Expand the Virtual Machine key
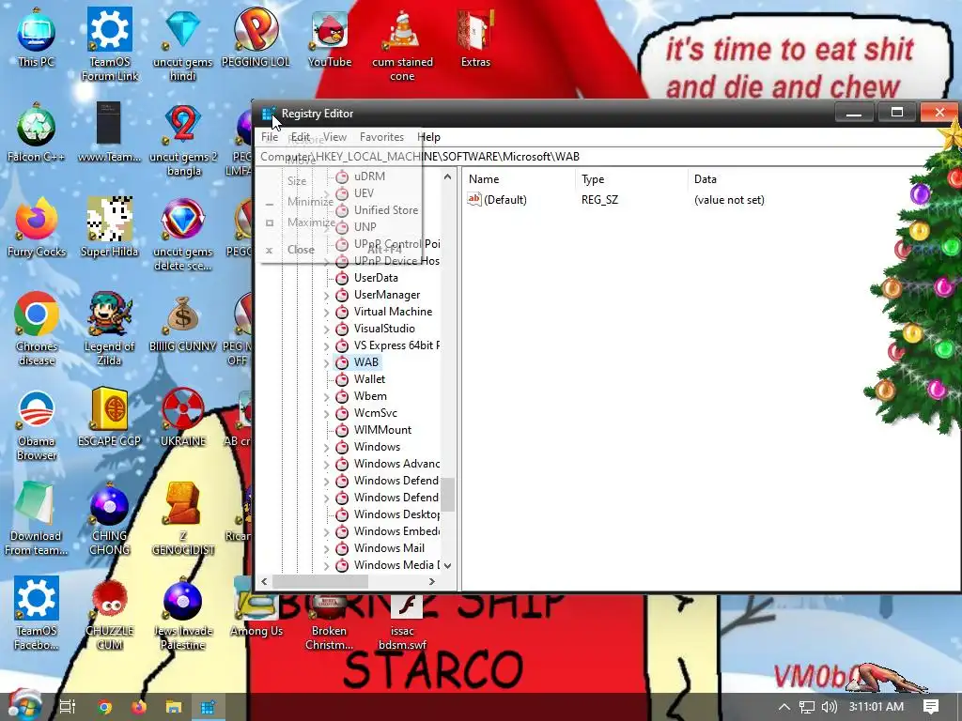The image size is (962, 721). click(326, 312)
